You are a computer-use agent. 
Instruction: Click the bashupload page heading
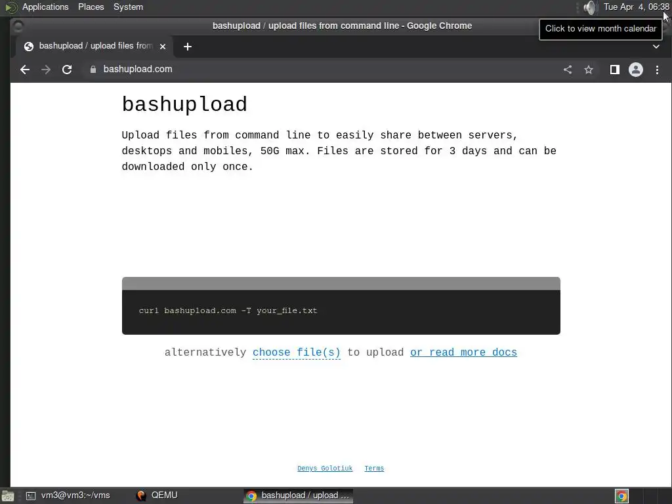click(184, 104)
